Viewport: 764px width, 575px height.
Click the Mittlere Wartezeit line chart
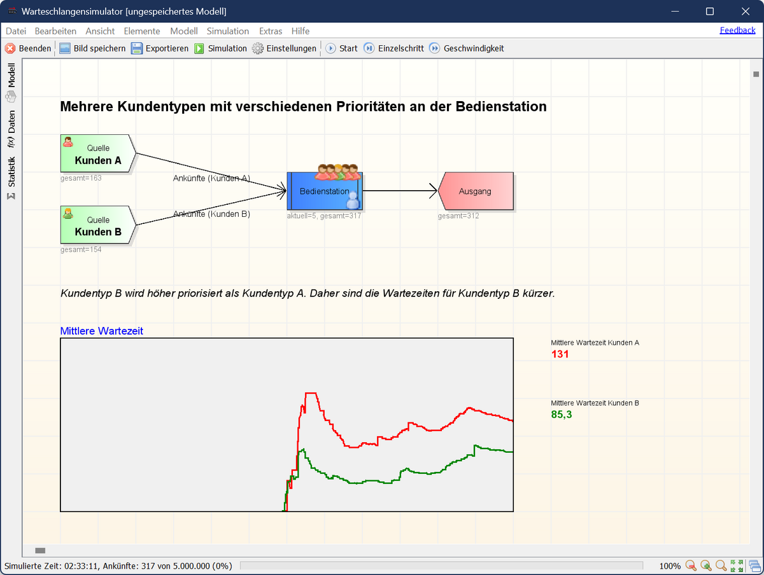[x=286, y=424]
